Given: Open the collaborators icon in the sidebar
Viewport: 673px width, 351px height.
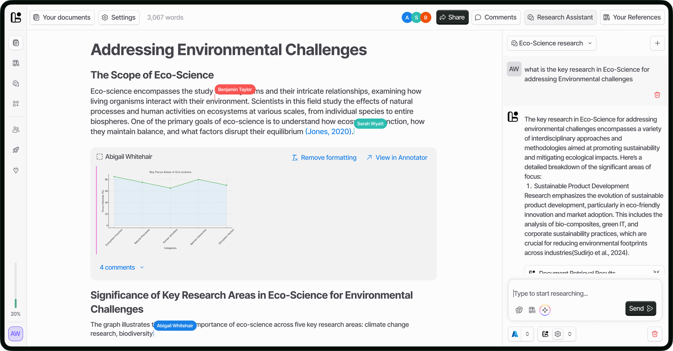Looking at the screenshot, I should tap(16, 129).
